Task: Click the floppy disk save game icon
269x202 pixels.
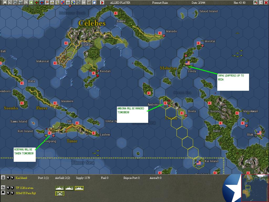Action: pos(5,3)
